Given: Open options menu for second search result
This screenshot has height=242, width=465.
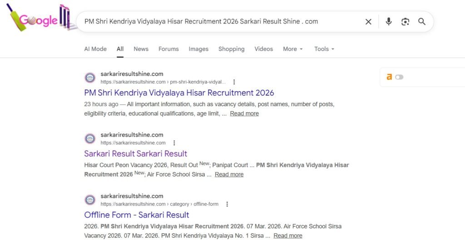Looking at the screenshot, I should coord(174,143).
